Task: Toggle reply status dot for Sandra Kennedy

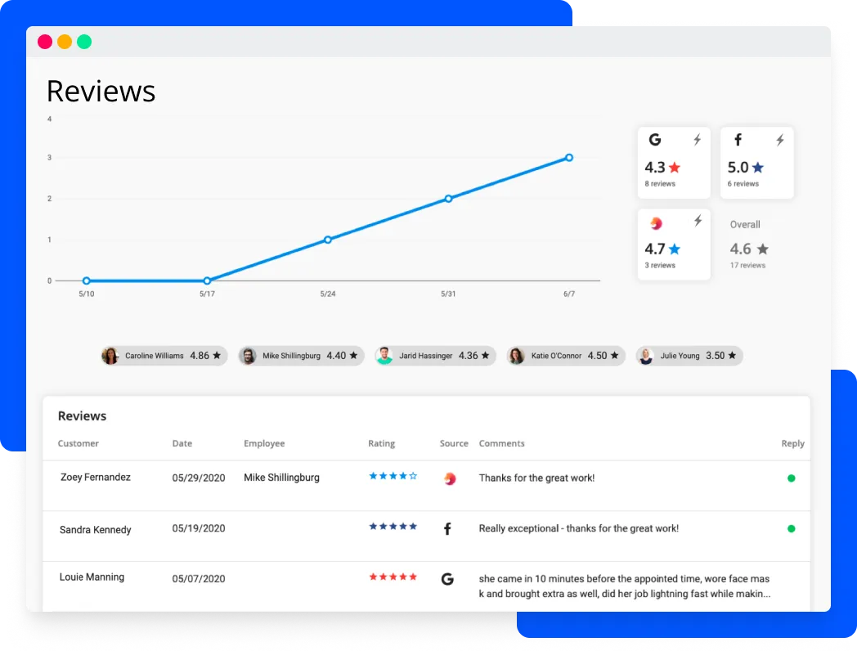Action: pyautogui.click(x=791, y=529)
